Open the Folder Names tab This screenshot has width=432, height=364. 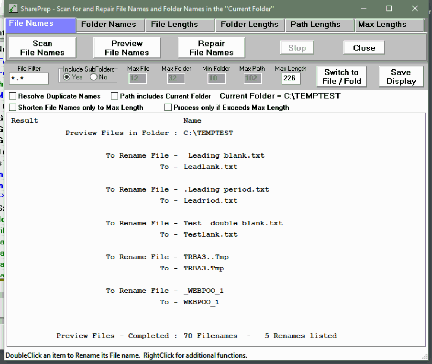pos(111,25)
